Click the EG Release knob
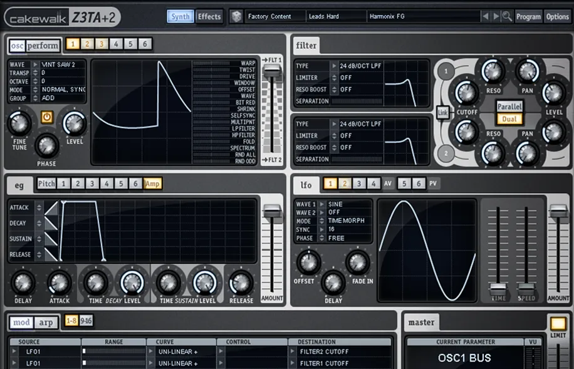Viewport: 574px width, 369px height. 241,283
